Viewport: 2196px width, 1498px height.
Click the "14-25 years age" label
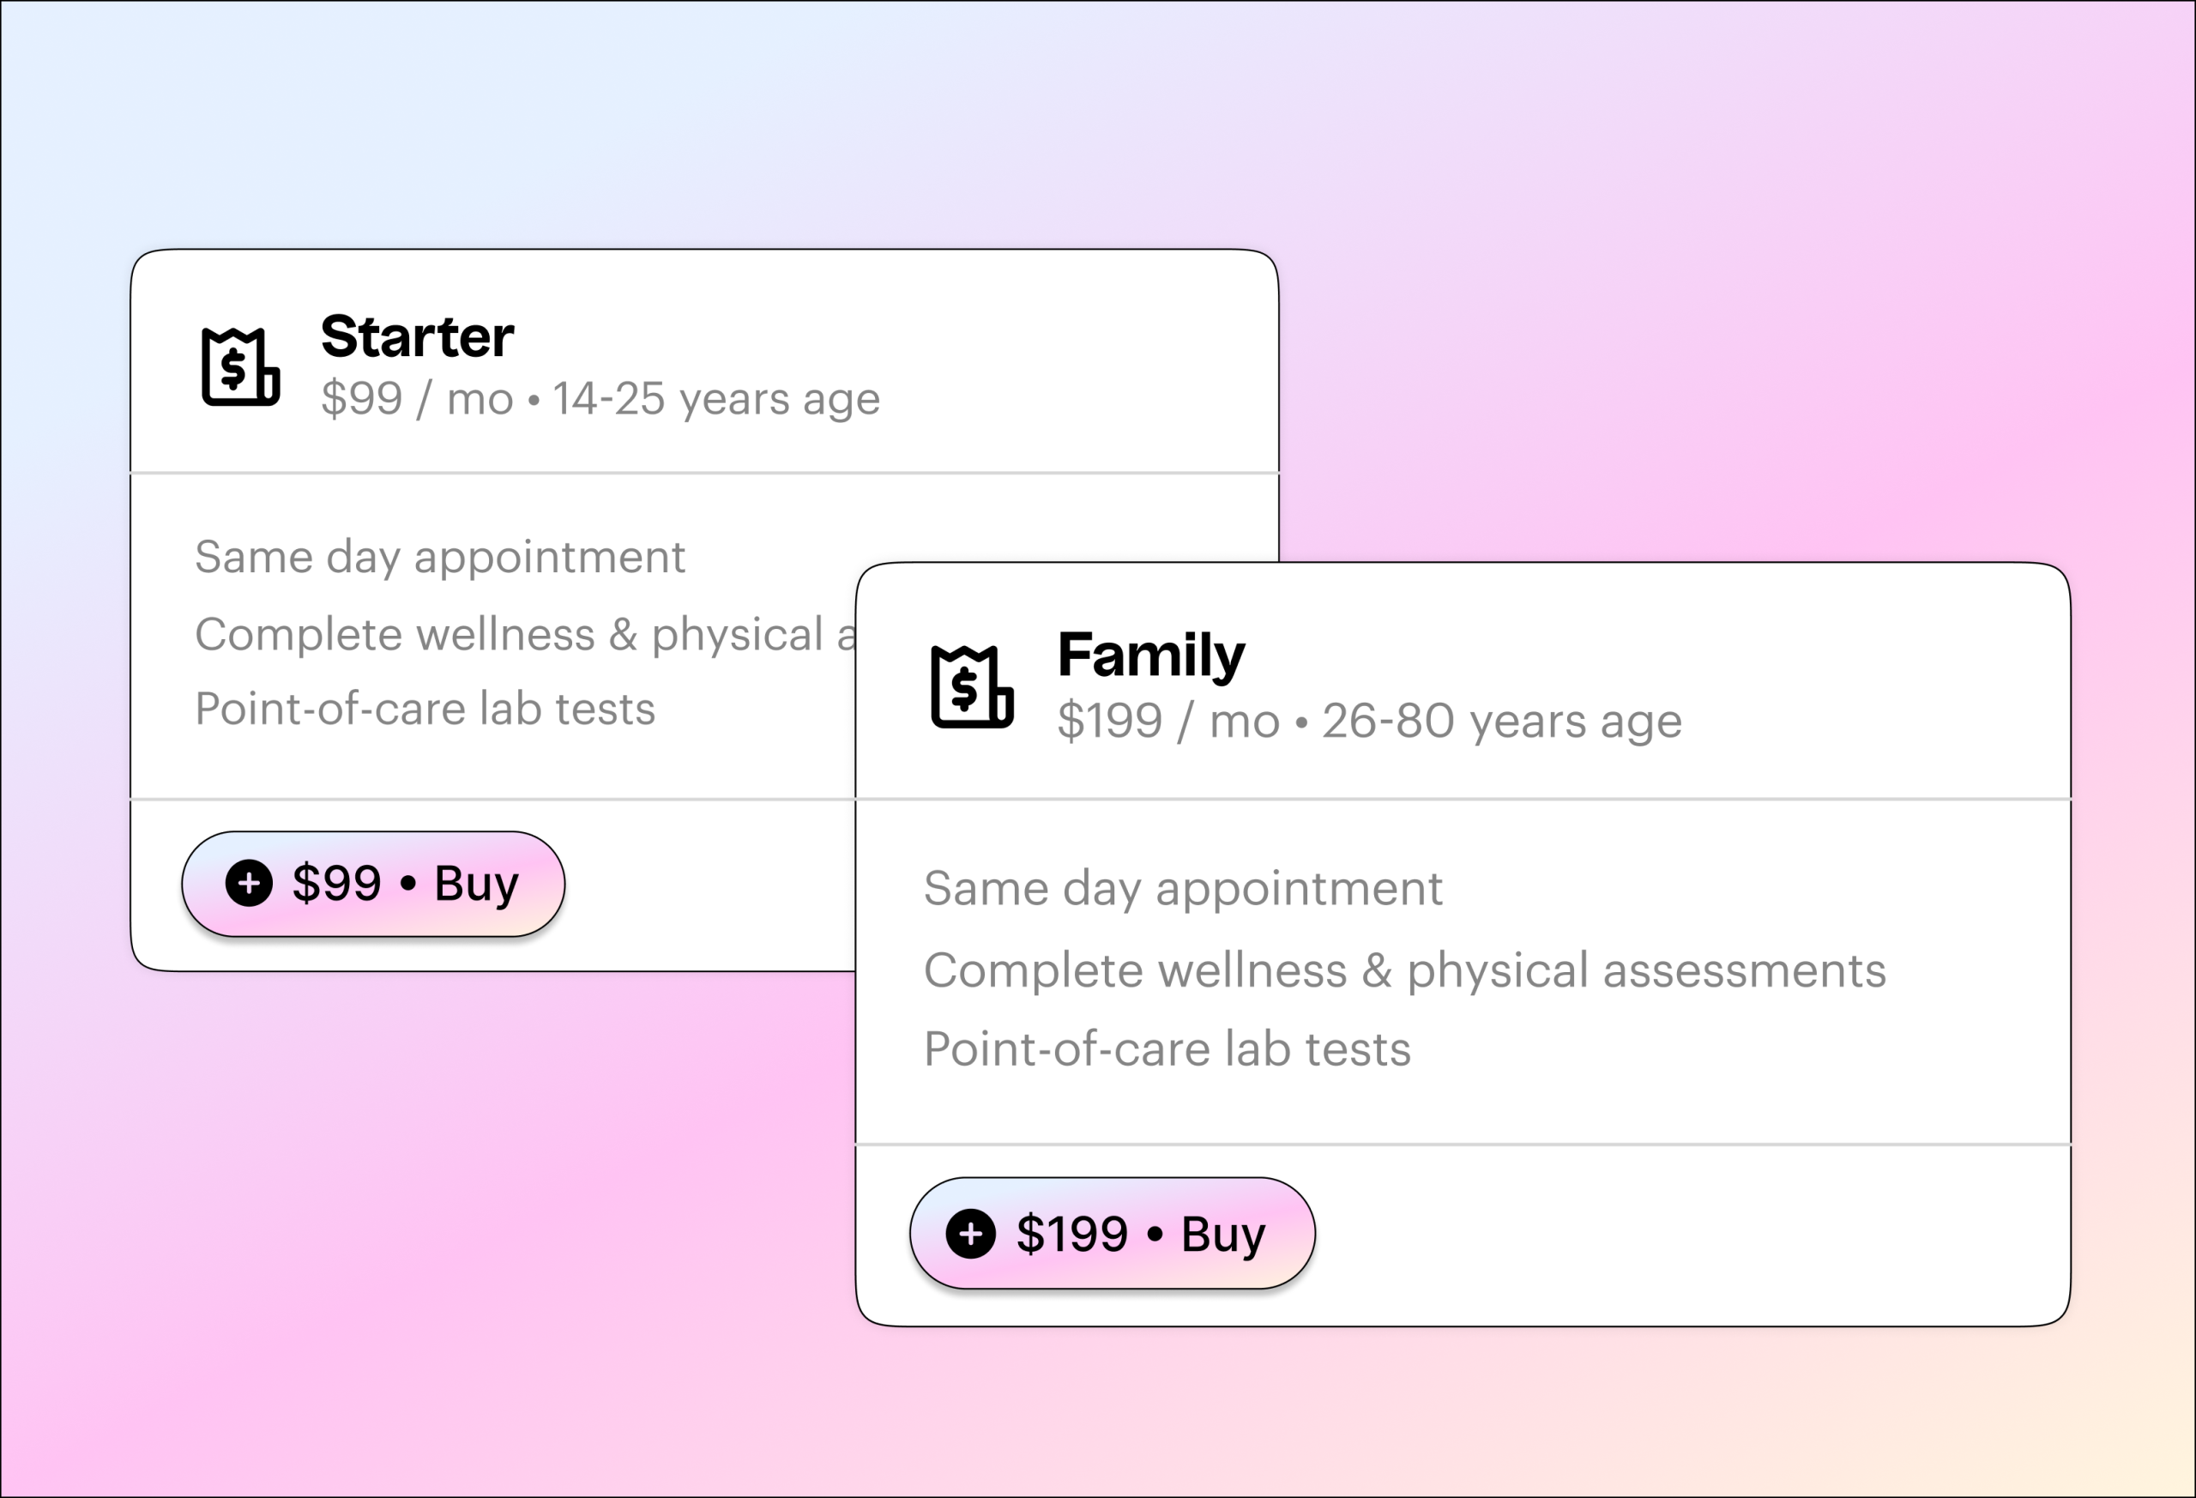click(715, 399)
